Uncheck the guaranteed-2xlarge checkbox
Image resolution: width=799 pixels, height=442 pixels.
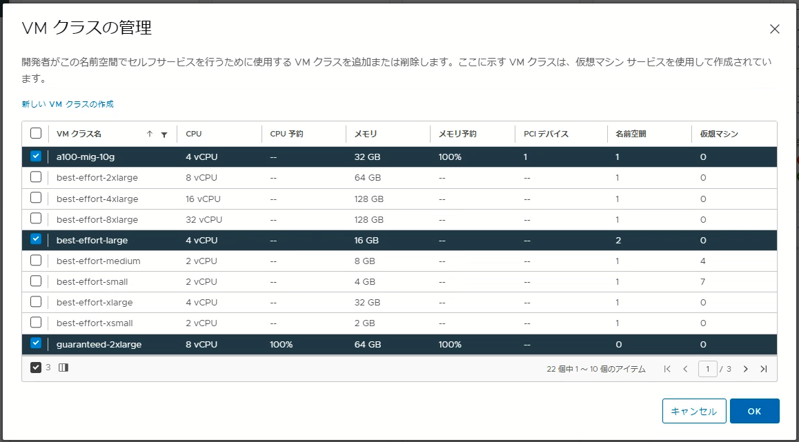point(36,343)
